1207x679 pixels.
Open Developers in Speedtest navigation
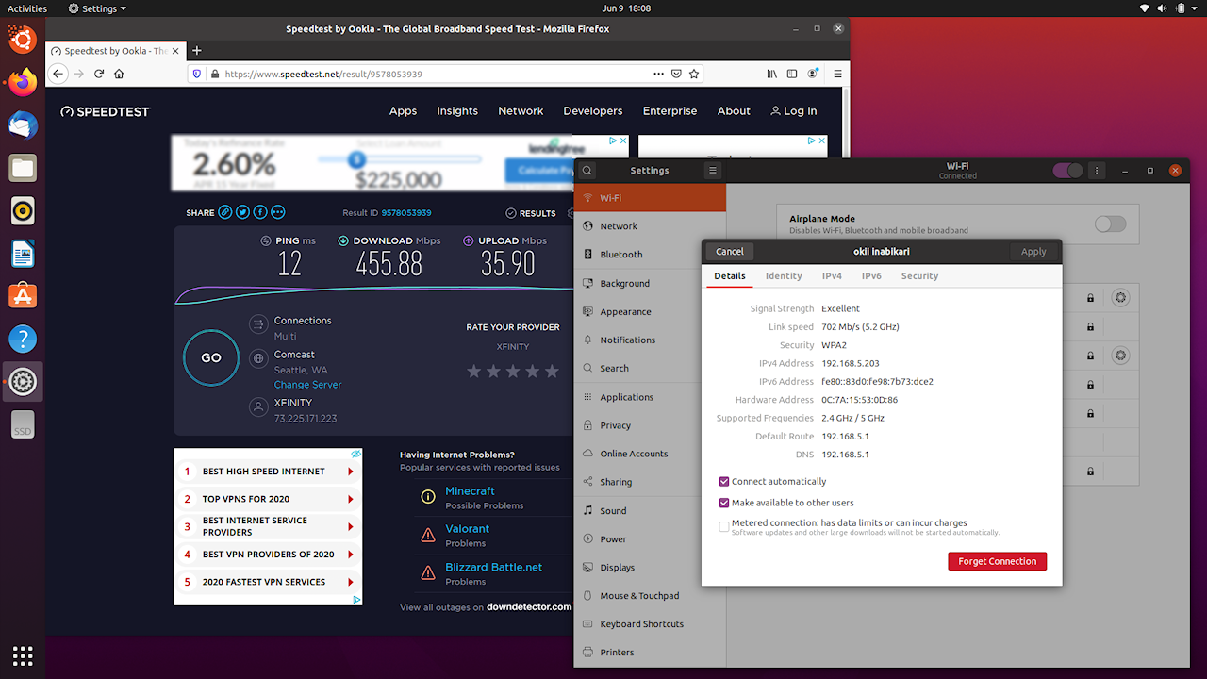[593, 111]
